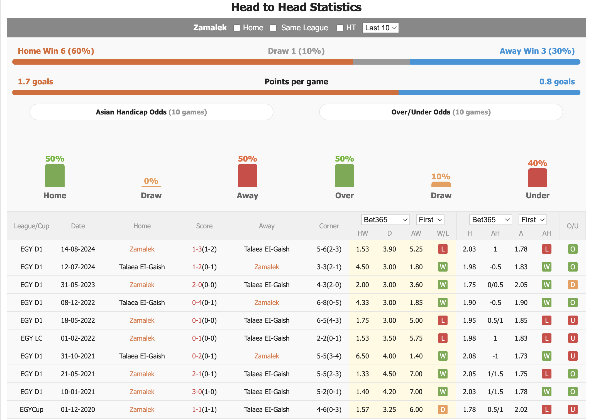Click green O badge in 21-05-2021 row
The height and width of the screenshot is (420, 591).
(x=573, y=374)
